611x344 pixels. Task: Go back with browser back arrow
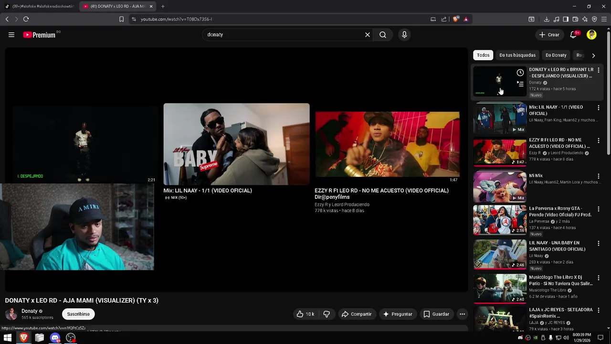[7, 19]
